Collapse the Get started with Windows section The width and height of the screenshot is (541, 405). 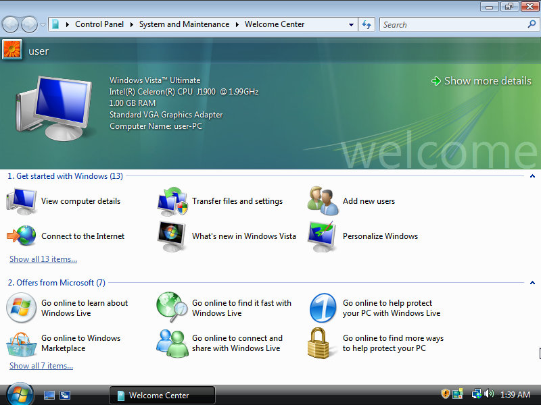click(x=532, y=176)
